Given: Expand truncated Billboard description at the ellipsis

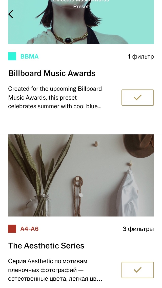Looking at the screenshot, I should [x=99, y=106].
